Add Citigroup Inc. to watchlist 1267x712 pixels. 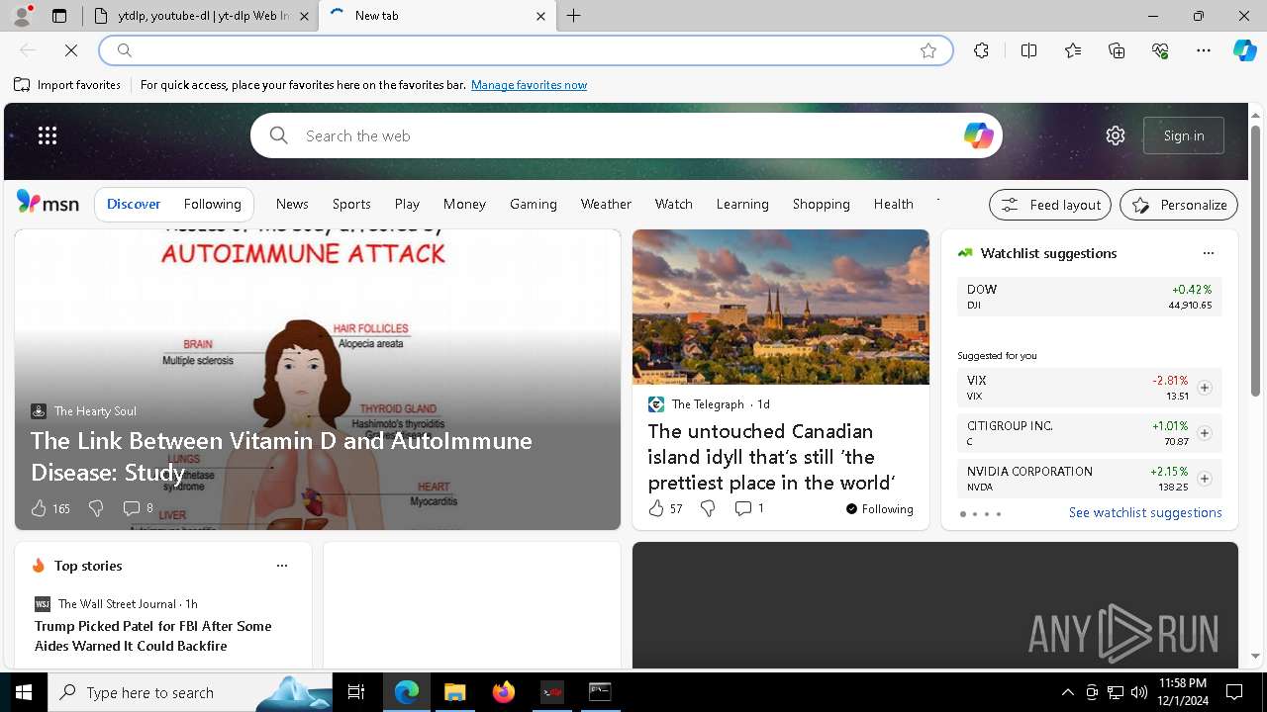tap(1205, 433)
